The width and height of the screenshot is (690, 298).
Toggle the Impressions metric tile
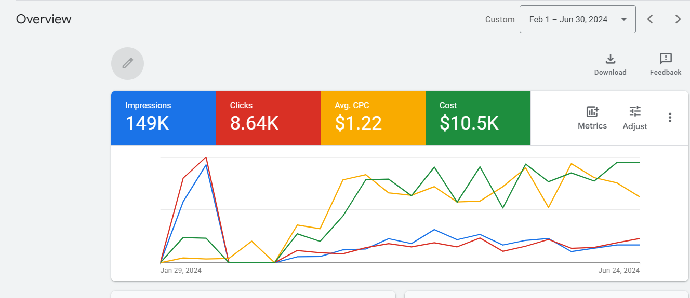point(163,118)
